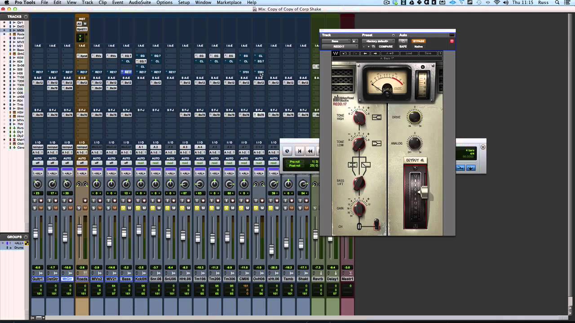Screen dimensions: 575x323
Task: Open the factory default preset dropdown
Action: pos(379,41)
